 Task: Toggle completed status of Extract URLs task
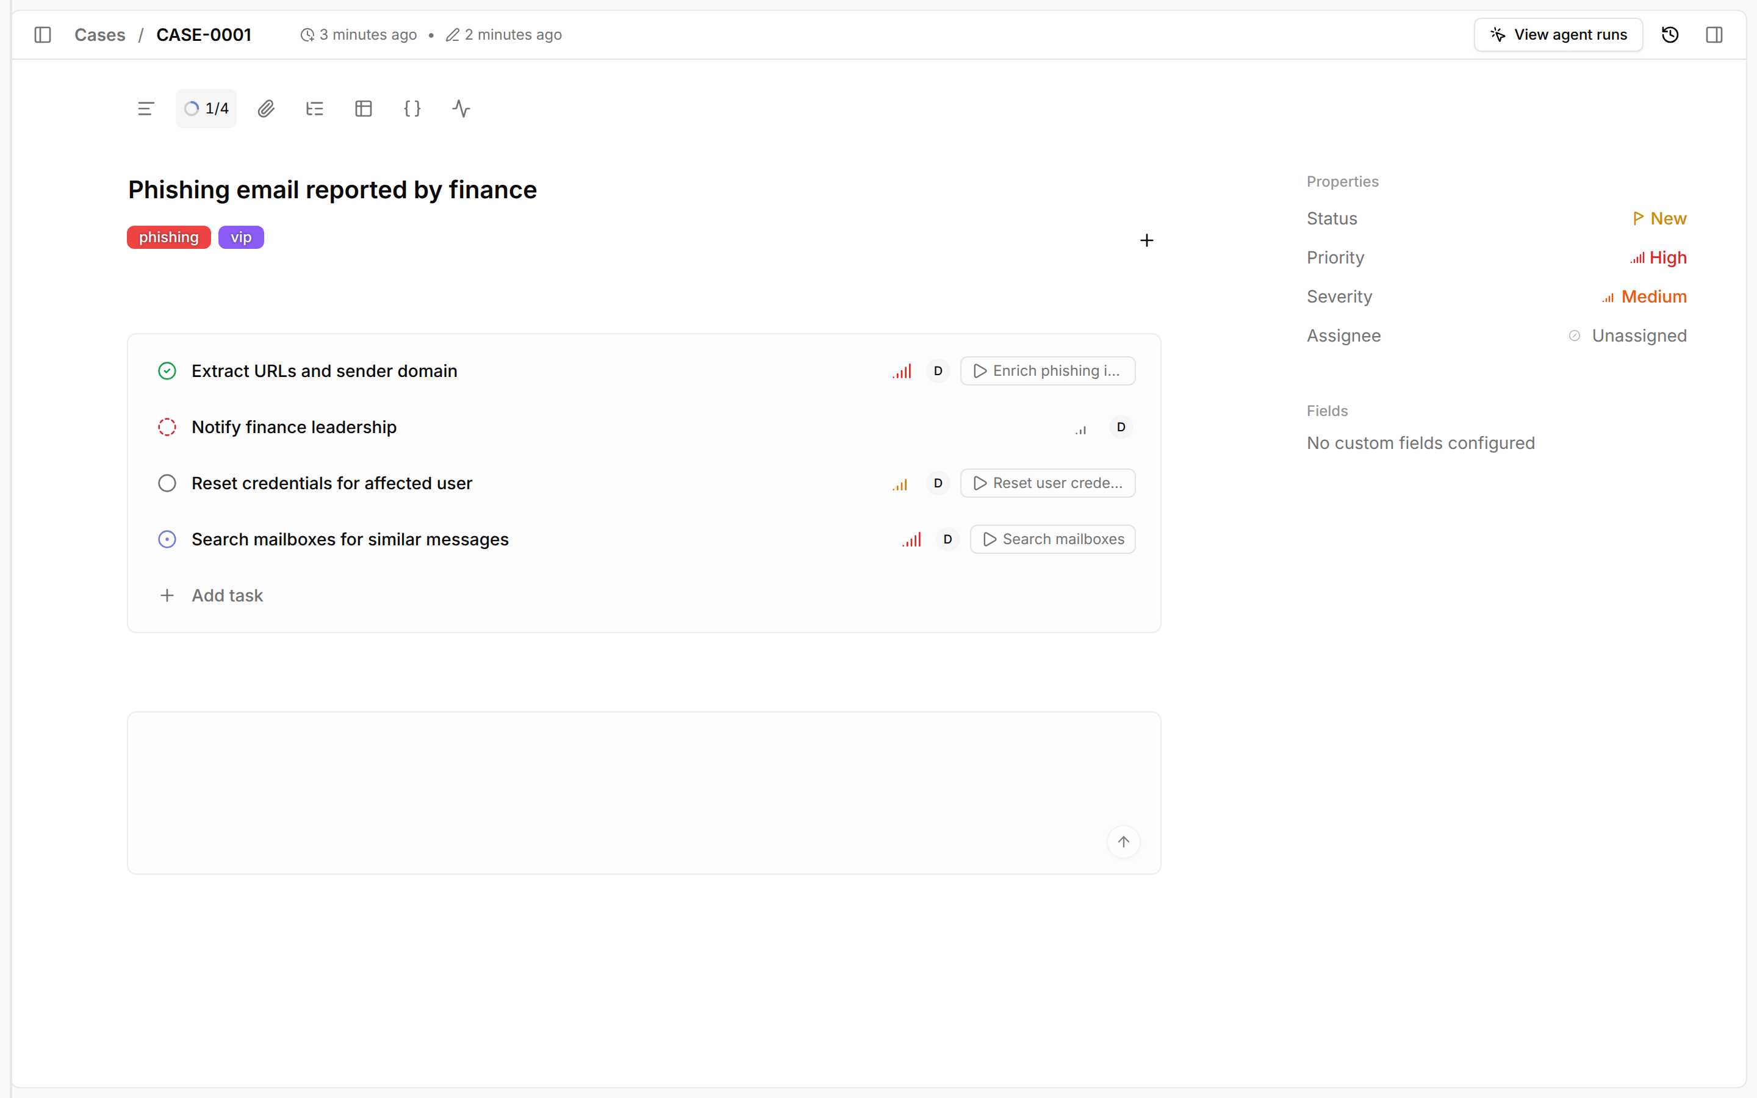[x=167, y=371]
